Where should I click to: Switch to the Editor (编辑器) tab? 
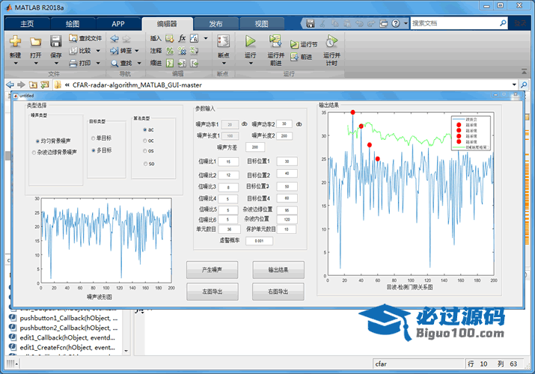pyautogui.click(x=167, y=23)
